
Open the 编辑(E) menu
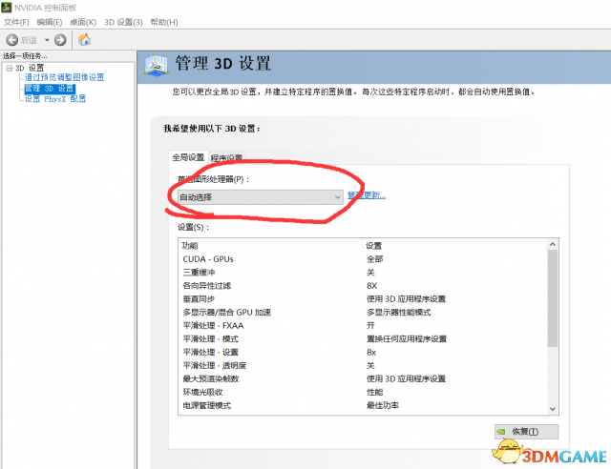[50, 22]
